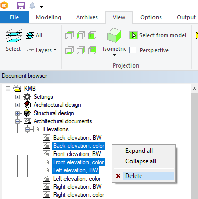Click the Document browser panel title
Screen dimensions: 198x199
coord(25,76)
